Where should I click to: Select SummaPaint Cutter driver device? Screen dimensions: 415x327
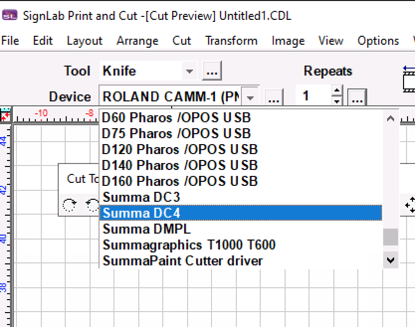coord(241,260)
